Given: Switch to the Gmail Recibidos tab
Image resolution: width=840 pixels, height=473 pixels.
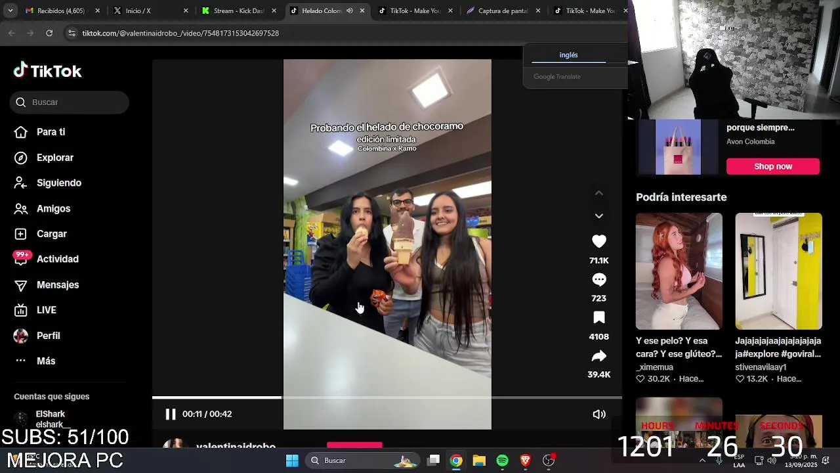Looking at the screenshot, I should coord(61,11).
